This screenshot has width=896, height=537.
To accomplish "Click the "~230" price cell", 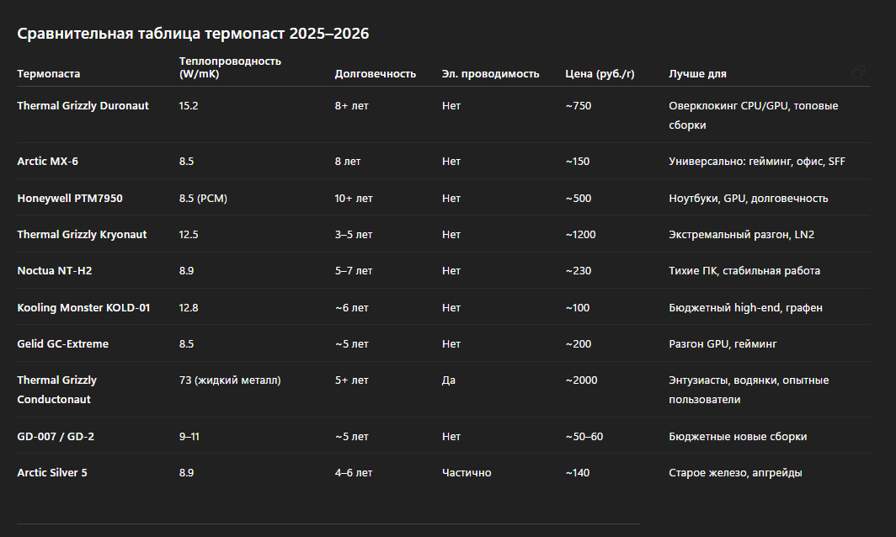I will pyautogui.click(x=579, y=271).
